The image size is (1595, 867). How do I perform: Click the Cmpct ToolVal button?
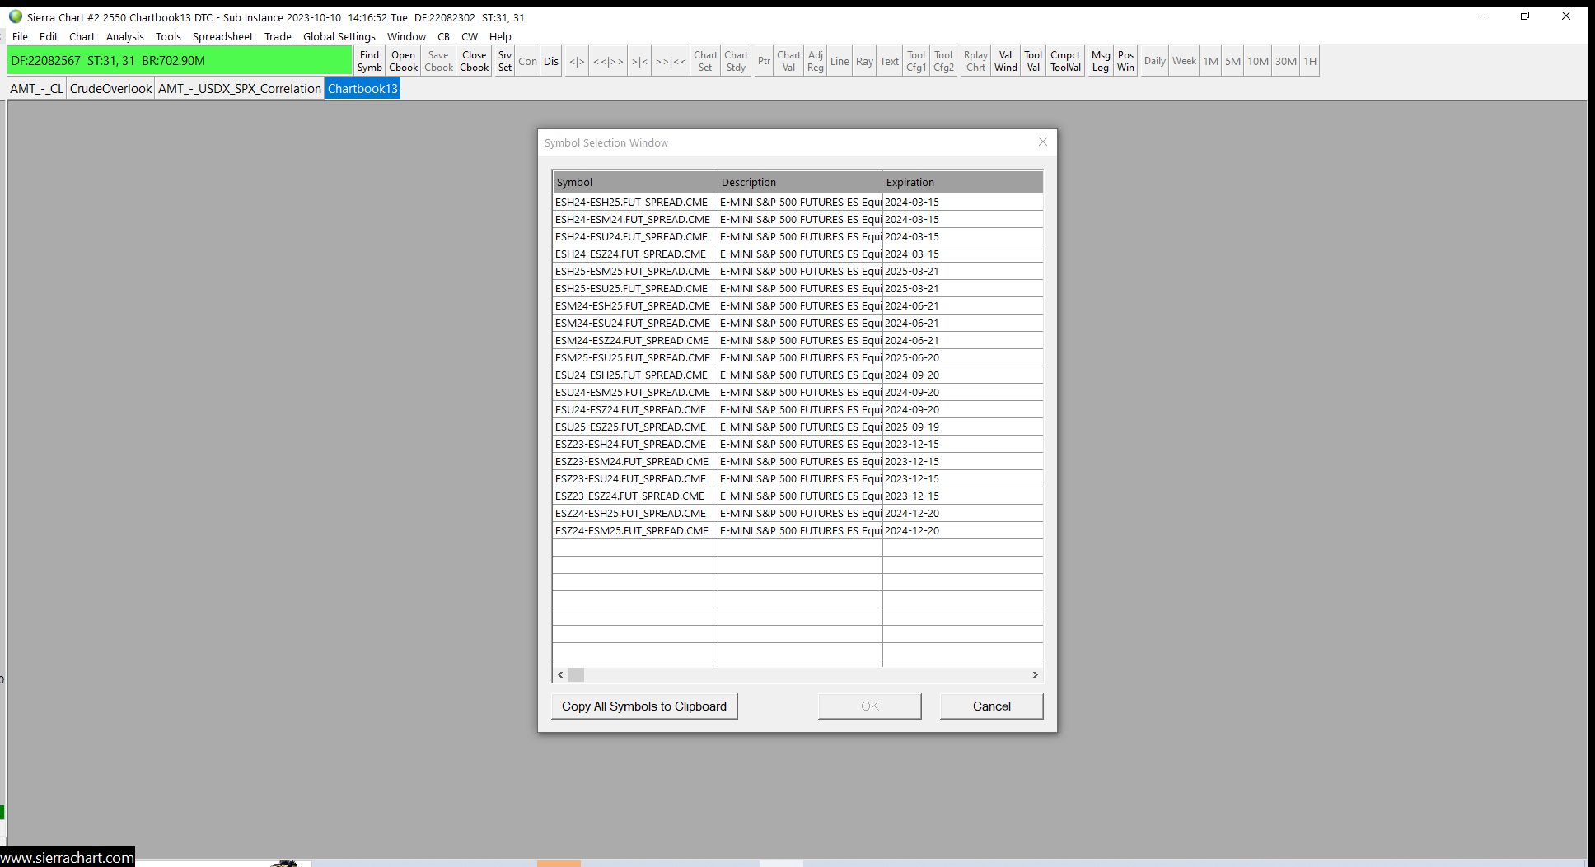point(1066,61)
